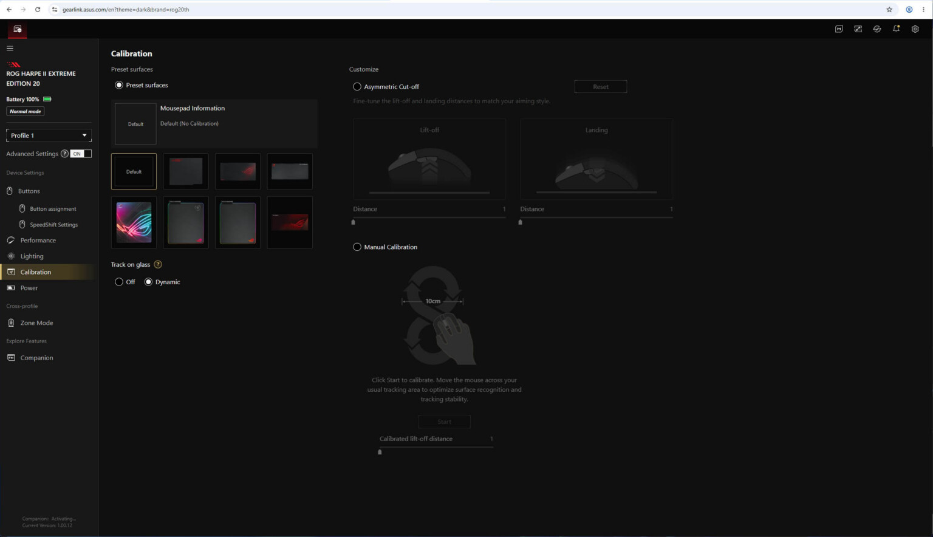The height and width of the screenshot is (537, 933).
Task: Click the Companion icon in sidebar
Action: (10, 357)
